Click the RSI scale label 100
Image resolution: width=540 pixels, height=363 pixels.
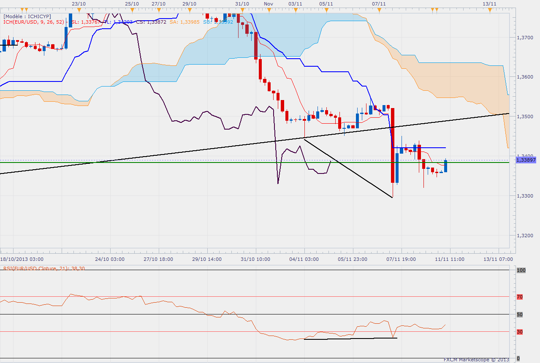click(520, 270)
